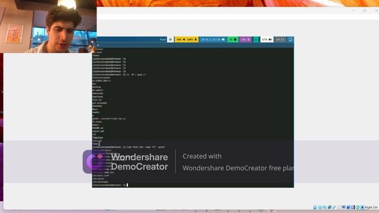Click the eye icon in the status bar
Screen dimensions: 379x213
click(x=171, y=40)
